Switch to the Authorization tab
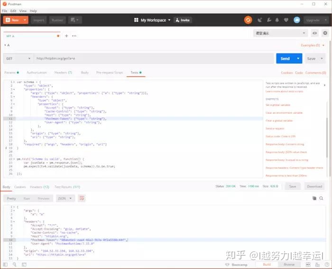Screen dimensions: 332x269 [x=37, y=73]
